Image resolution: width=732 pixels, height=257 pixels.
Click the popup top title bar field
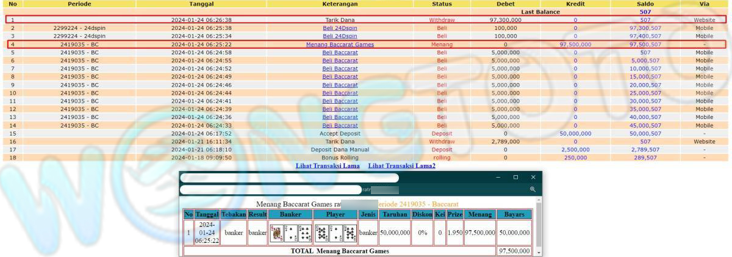pyautogui.click(x=290, y=178)
